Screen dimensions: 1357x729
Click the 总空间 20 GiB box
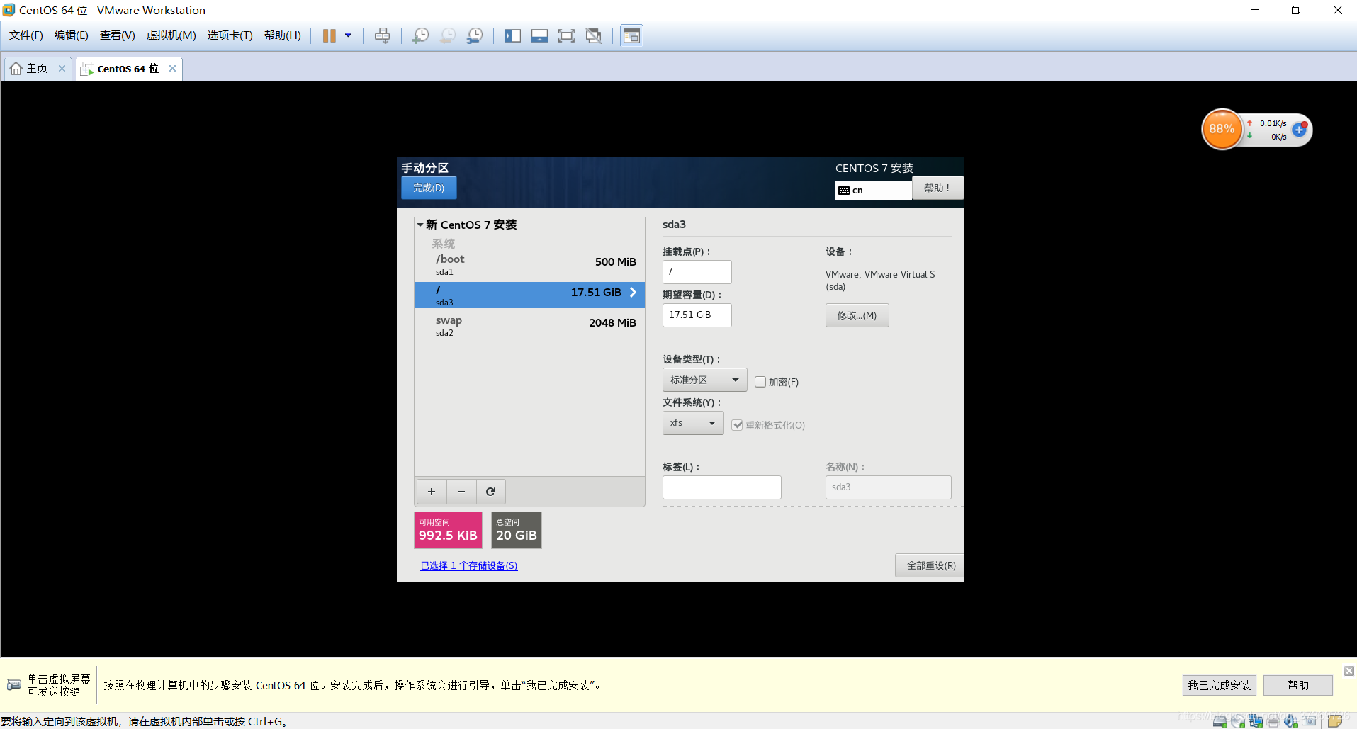coord(516,530)
